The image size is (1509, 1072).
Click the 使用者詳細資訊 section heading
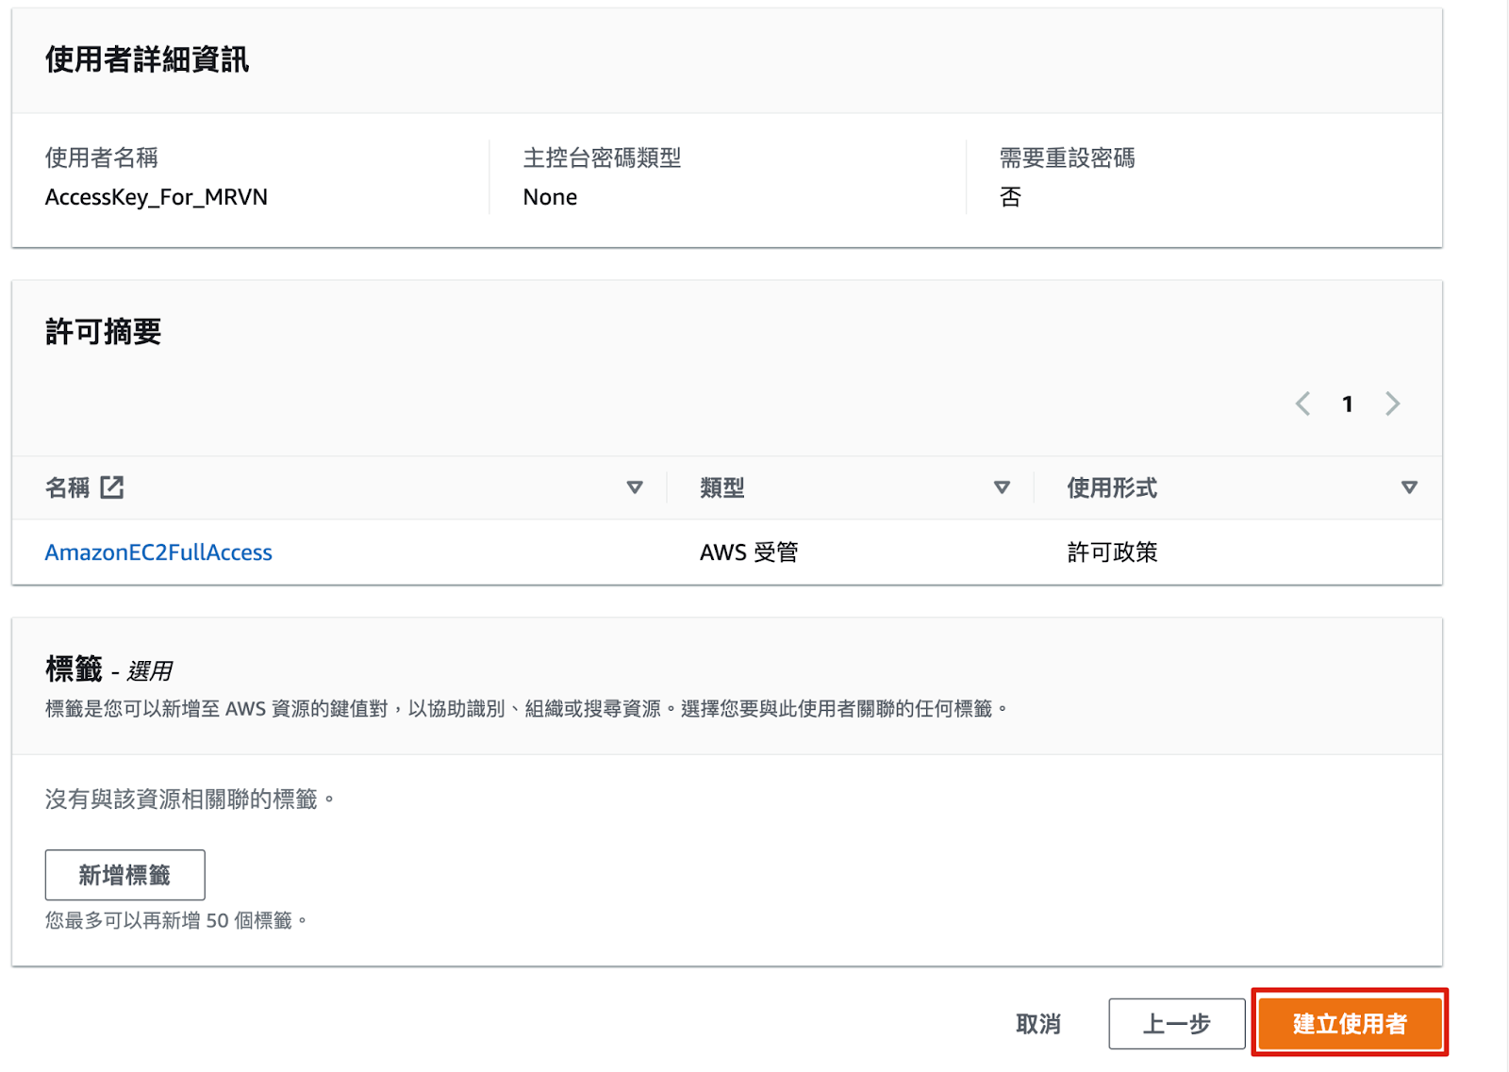pos(147,59)
